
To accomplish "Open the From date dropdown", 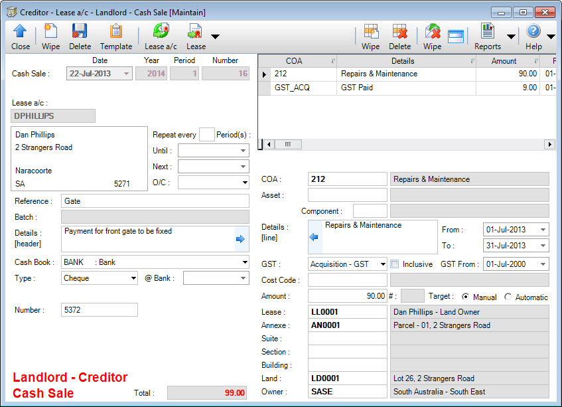I will [543, 230].
